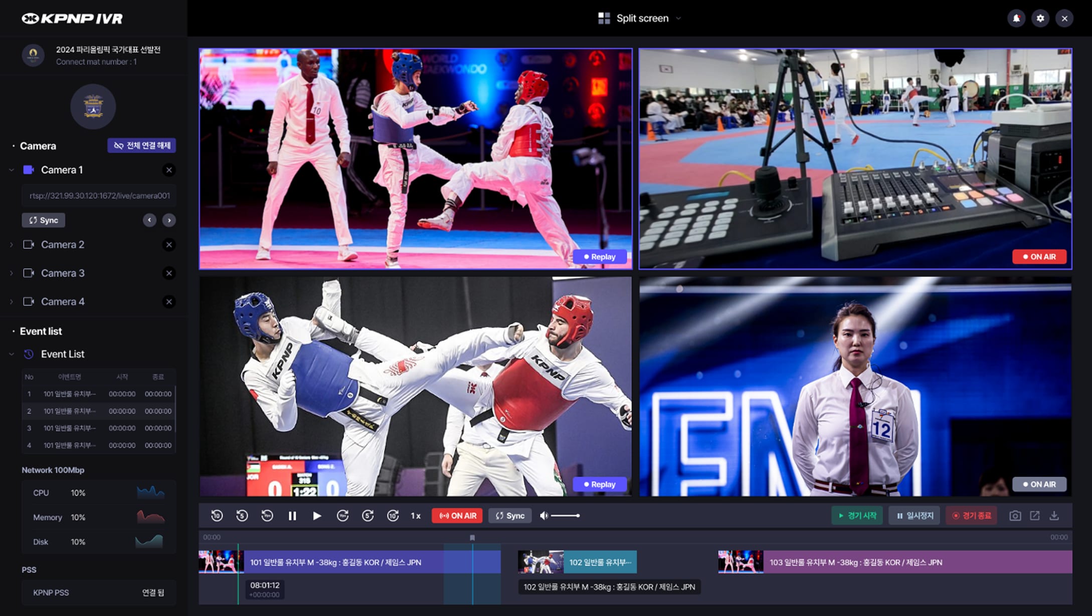Open video in external window icon
1092x616 pixels.
point(1035,515)
